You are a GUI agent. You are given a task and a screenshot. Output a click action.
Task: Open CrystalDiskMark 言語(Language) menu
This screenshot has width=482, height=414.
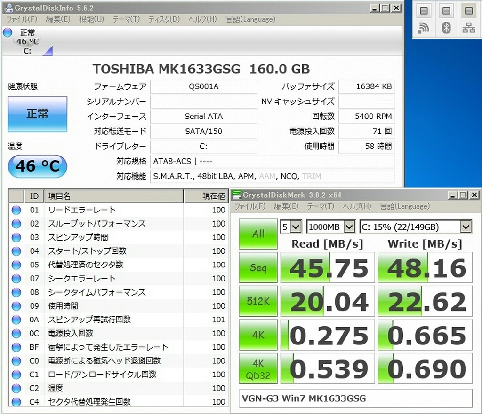[405, 206]
